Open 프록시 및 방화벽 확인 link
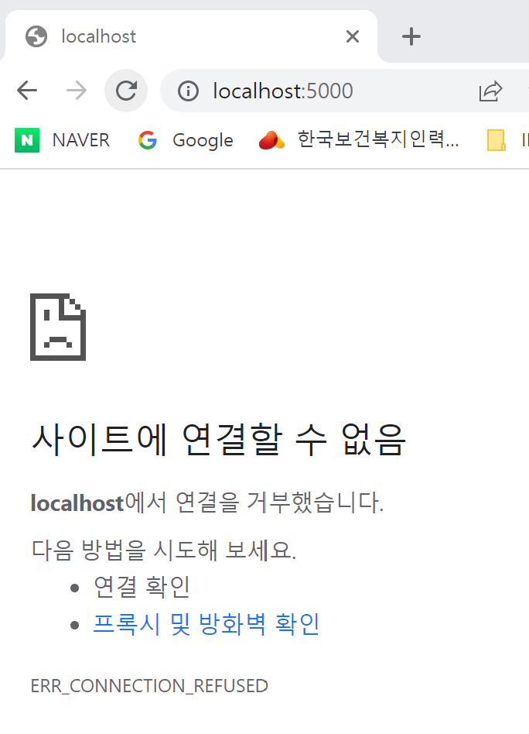Viewport: 529px width, 734px height. click(x=206, y=624)
